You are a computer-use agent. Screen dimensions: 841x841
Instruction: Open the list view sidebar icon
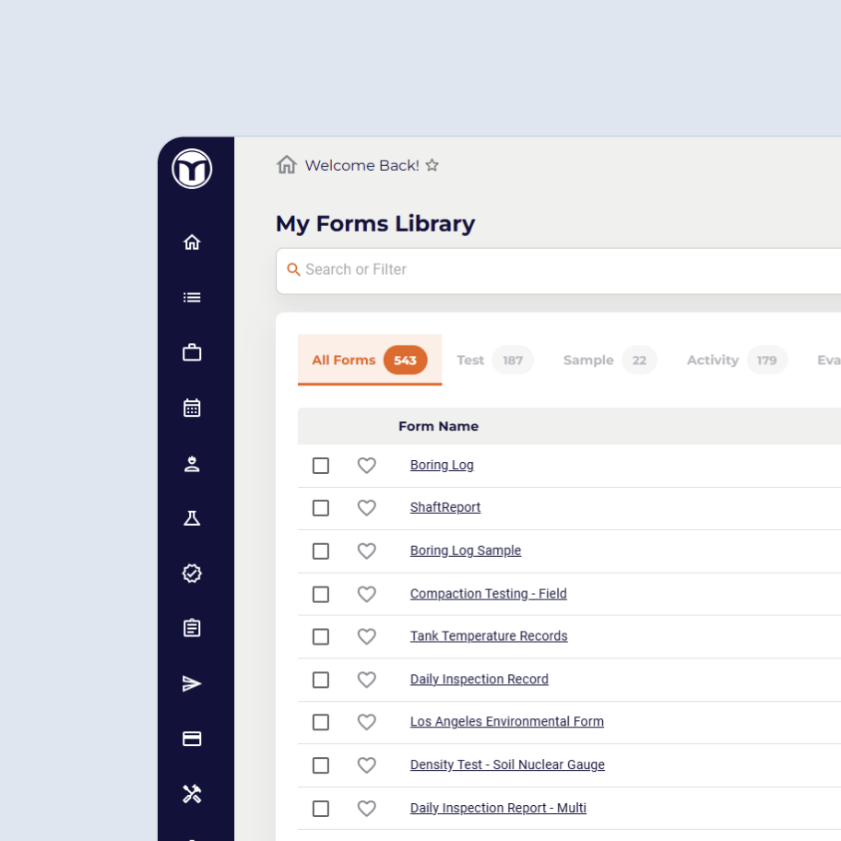192,298
